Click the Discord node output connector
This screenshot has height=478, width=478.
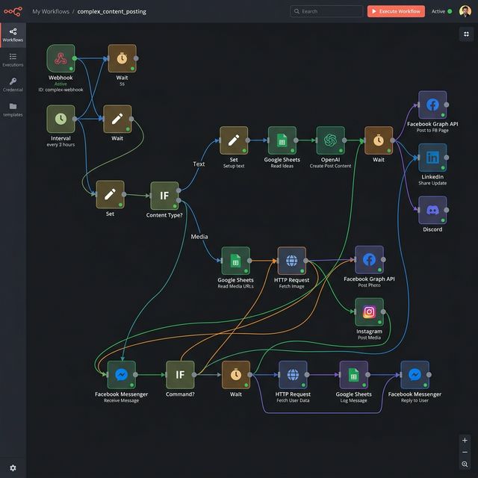point(447,210)
